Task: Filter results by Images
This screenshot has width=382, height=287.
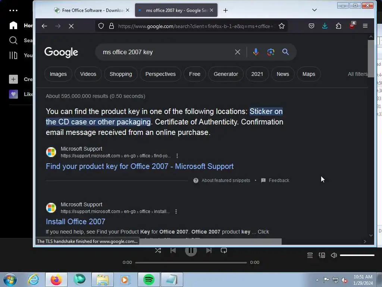Action: coord(58,74)
